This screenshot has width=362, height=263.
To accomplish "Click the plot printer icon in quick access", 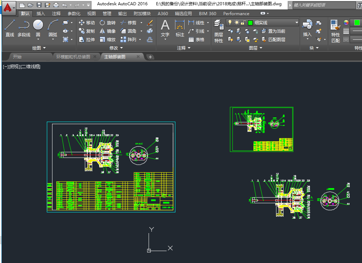I will pos(56,5).
